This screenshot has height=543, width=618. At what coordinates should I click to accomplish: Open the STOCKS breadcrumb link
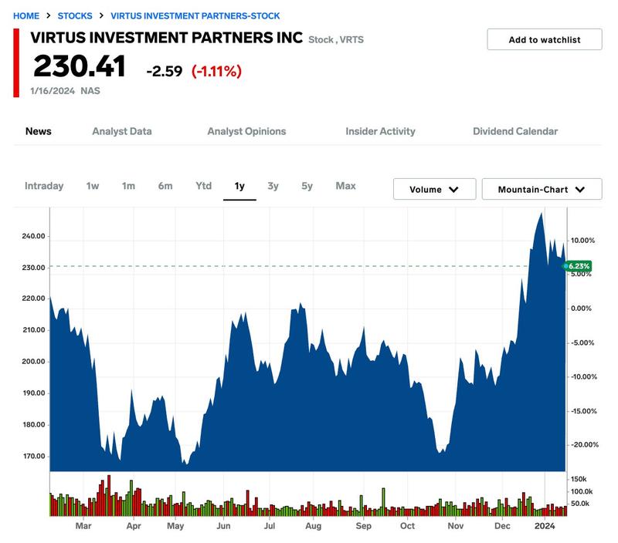75,15
